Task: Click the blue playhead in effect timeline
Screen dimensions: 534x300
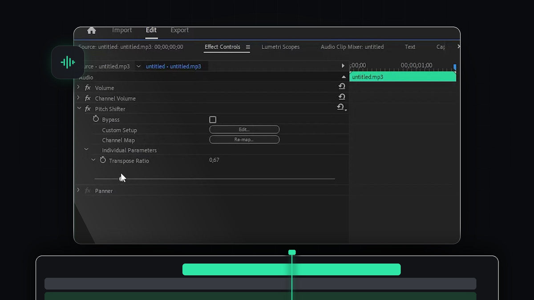Action: (x=454, y=67)
